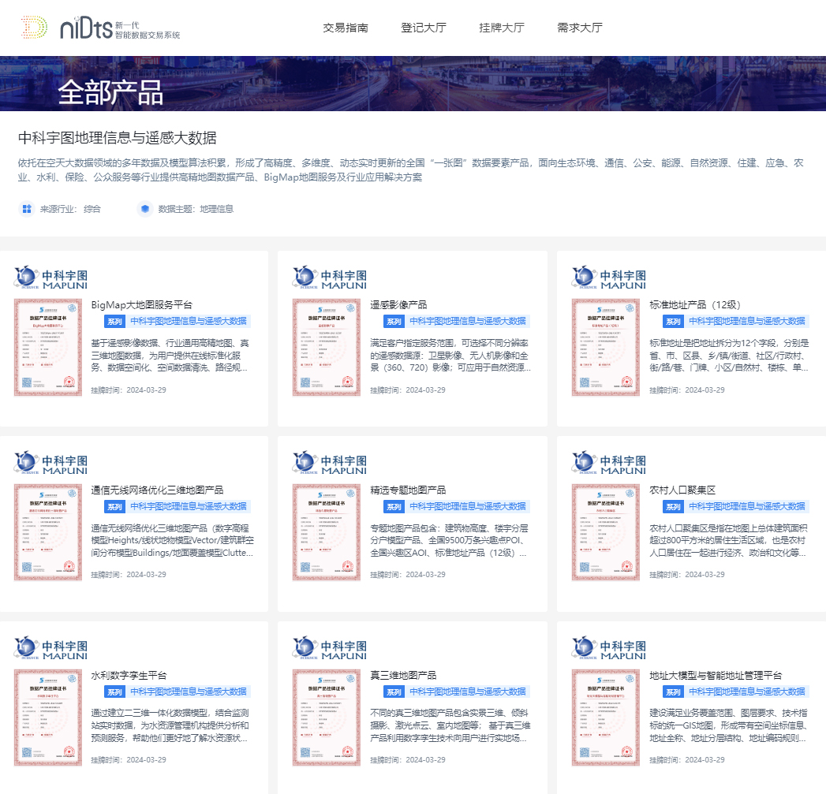This screenshot has width=826, height=794.
Task: Click 系列 tag on 标准地址产品 card
Action: (673, 321)
